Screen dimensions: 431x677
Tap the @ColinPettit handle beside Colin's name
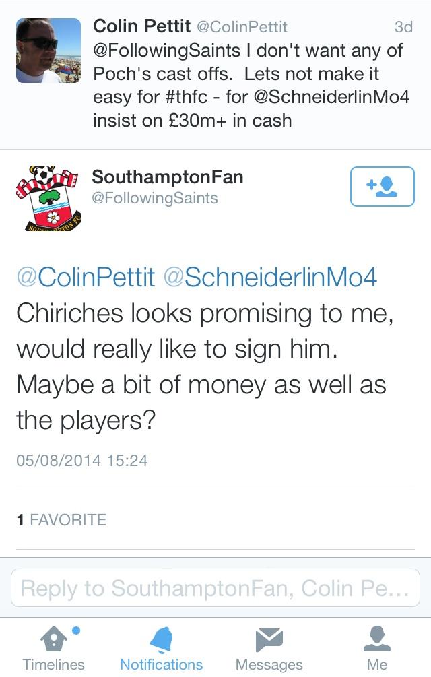point(242,27)
